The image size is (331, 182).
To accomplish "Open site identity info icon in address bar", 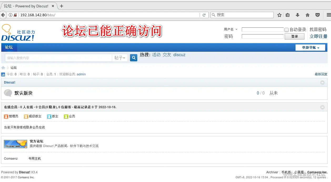I will pos(11,15).
